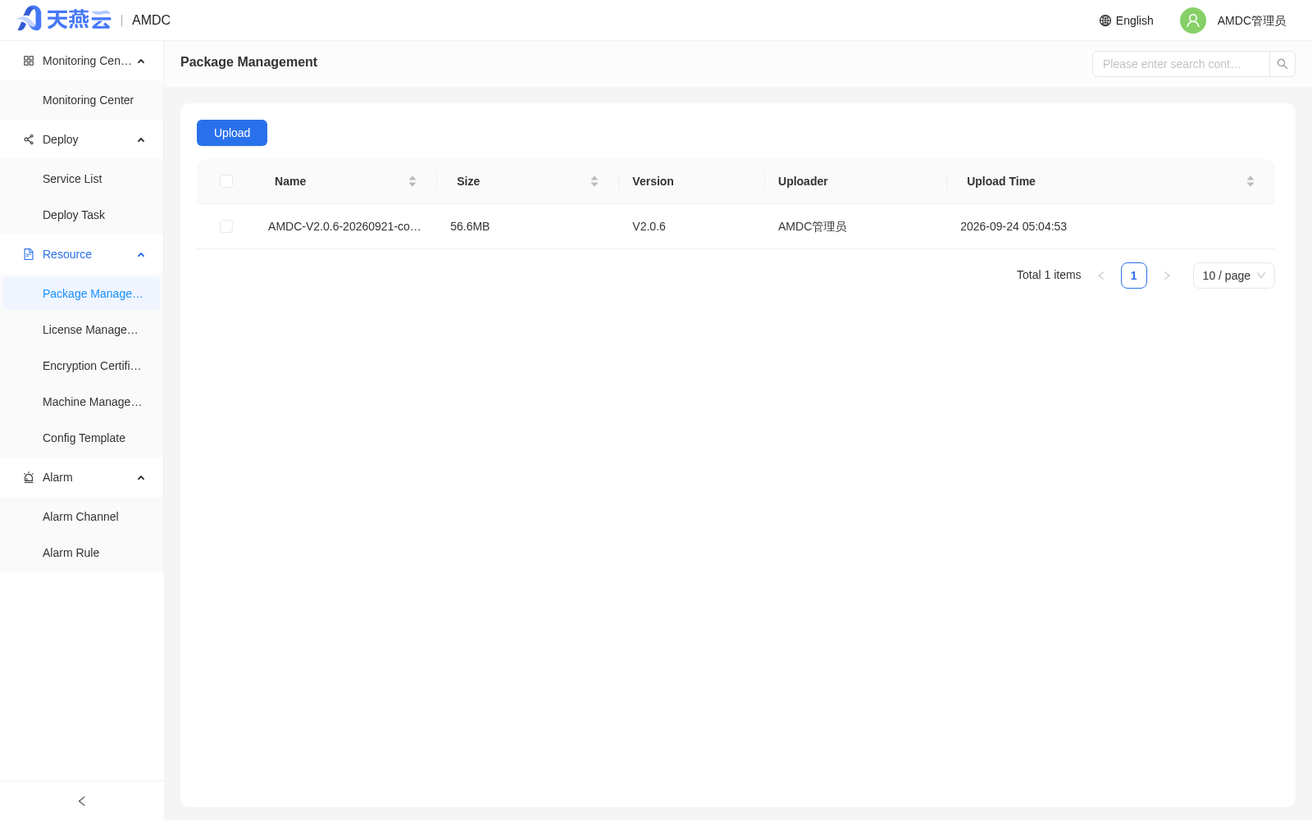The image size is (1312, 820).
Task: Sort by Upload Time arrows
Action: 1250,181
